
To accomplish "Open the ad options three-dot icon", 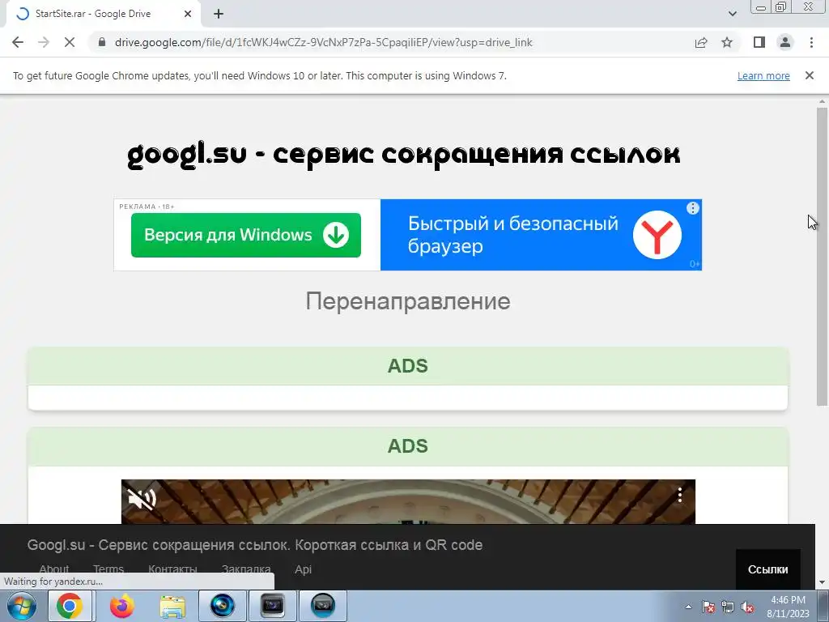I will pos(693,208).
